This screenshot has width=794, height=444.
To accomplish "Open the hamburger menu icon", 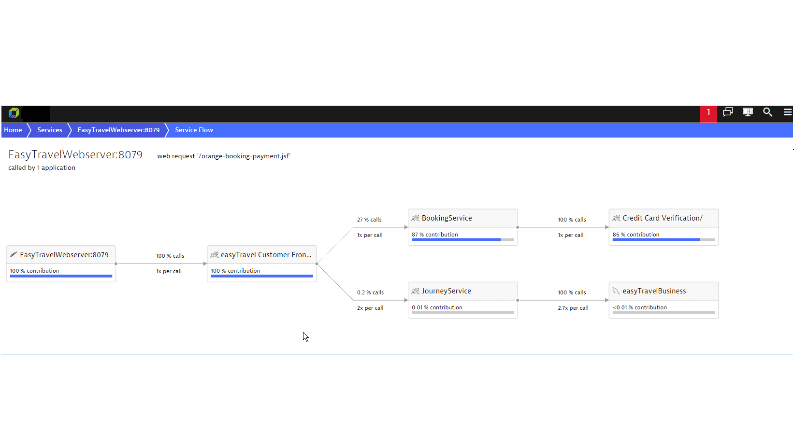I will click(x=787, y=112).
